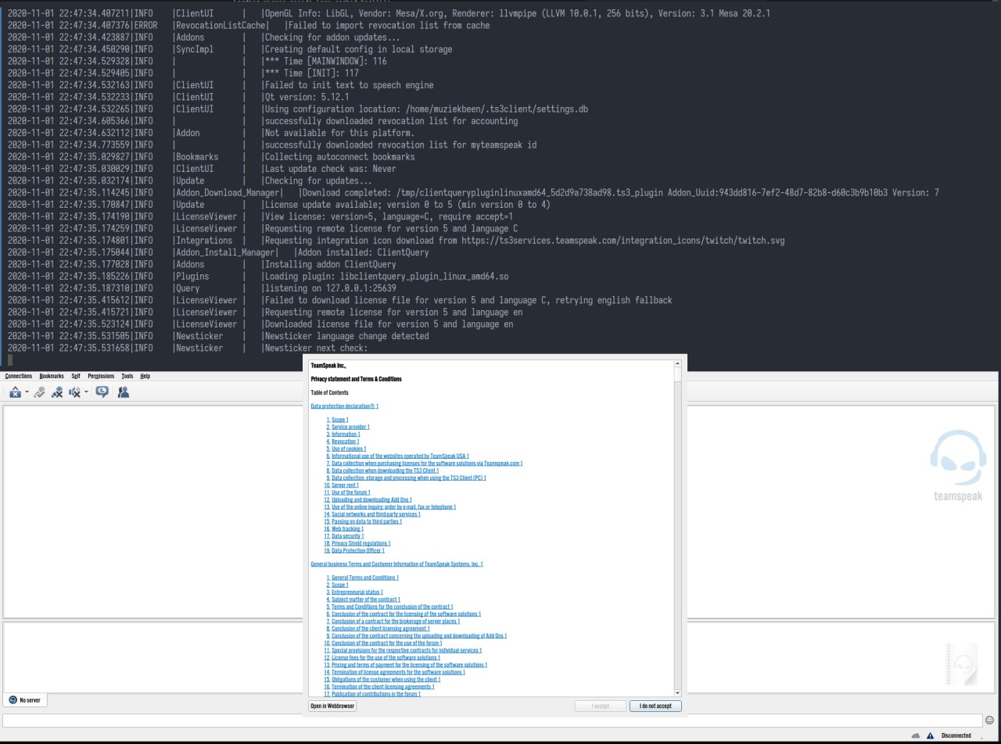Click the Disconnect from server icon
The image size is (1001, 744).
39,392
